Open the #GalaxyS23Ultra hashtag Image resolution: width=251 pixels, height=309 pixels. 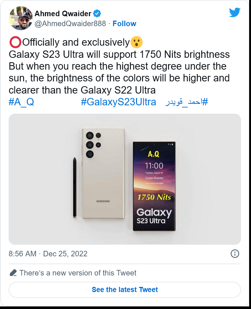click(118, 102)
